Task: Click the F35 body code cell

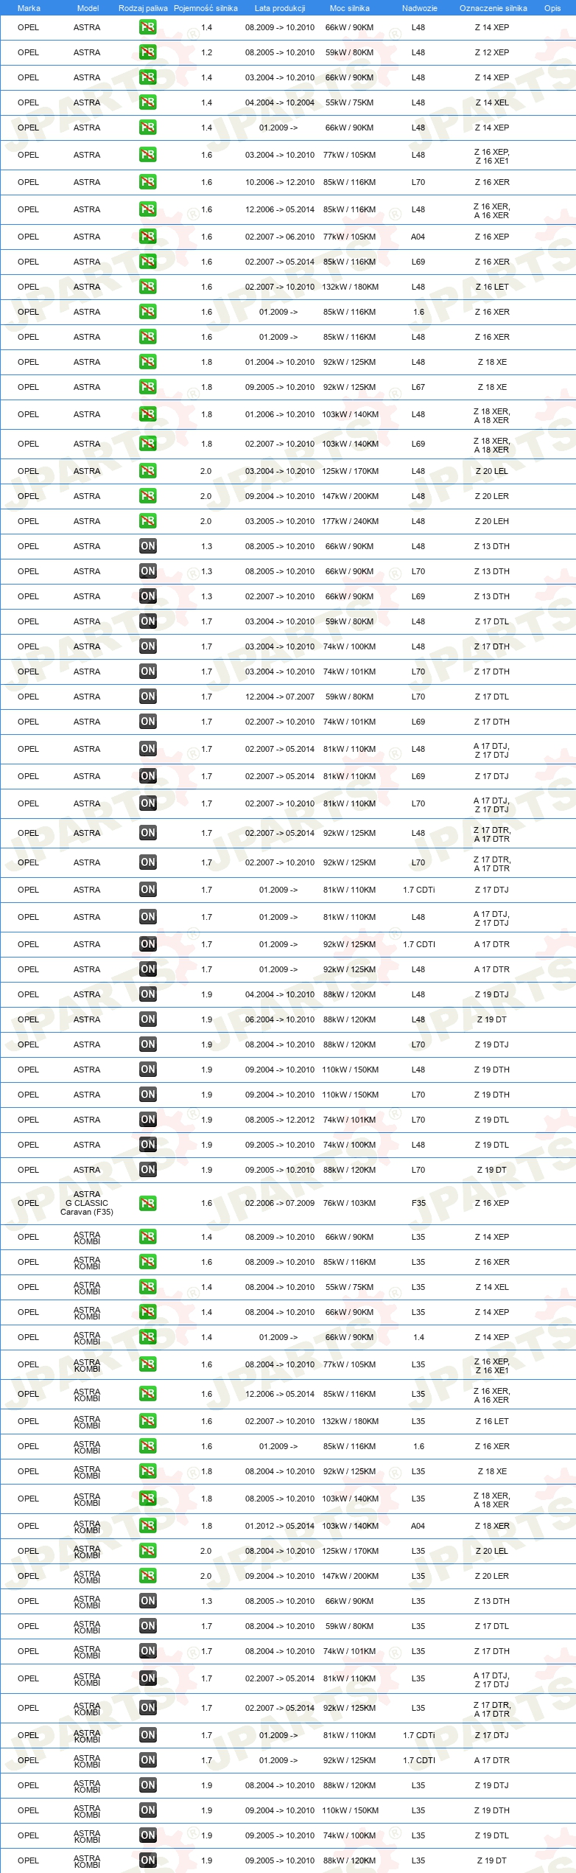Action: pyautogui.click(x=418, y=1203)
